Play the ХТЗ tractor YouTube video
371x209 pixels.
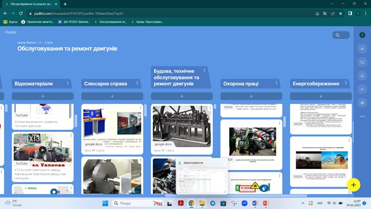pos(43,150)
